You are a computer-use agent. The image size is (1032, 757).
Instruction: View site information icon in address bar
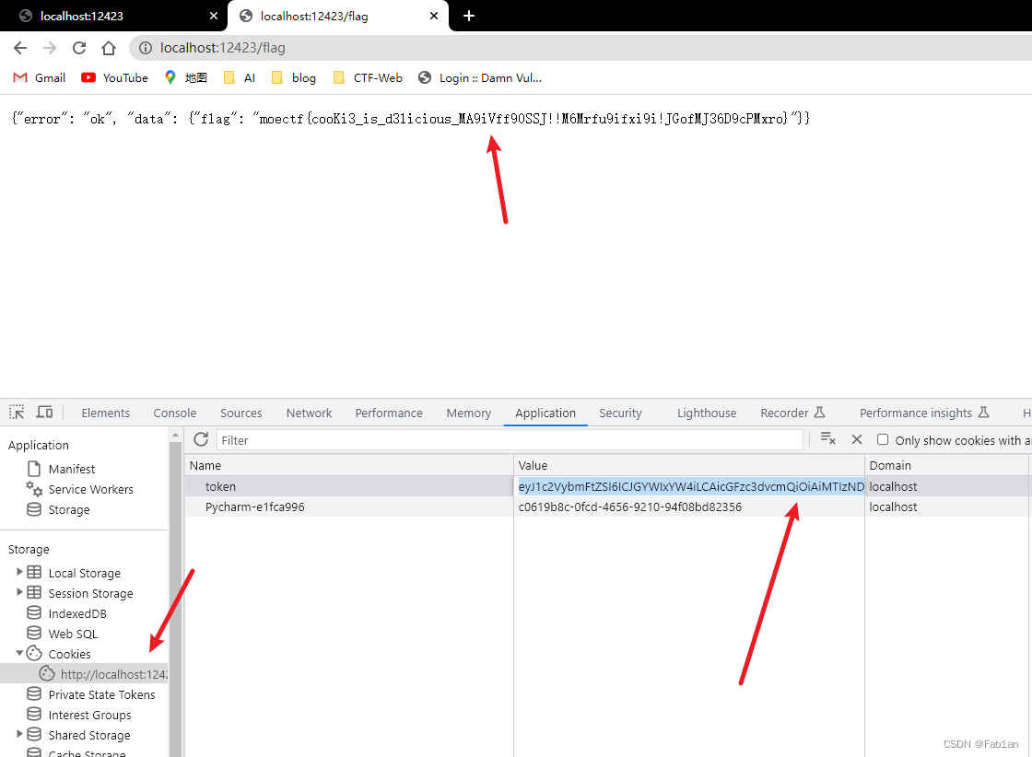pyautogui.click(x=146, y=48)
